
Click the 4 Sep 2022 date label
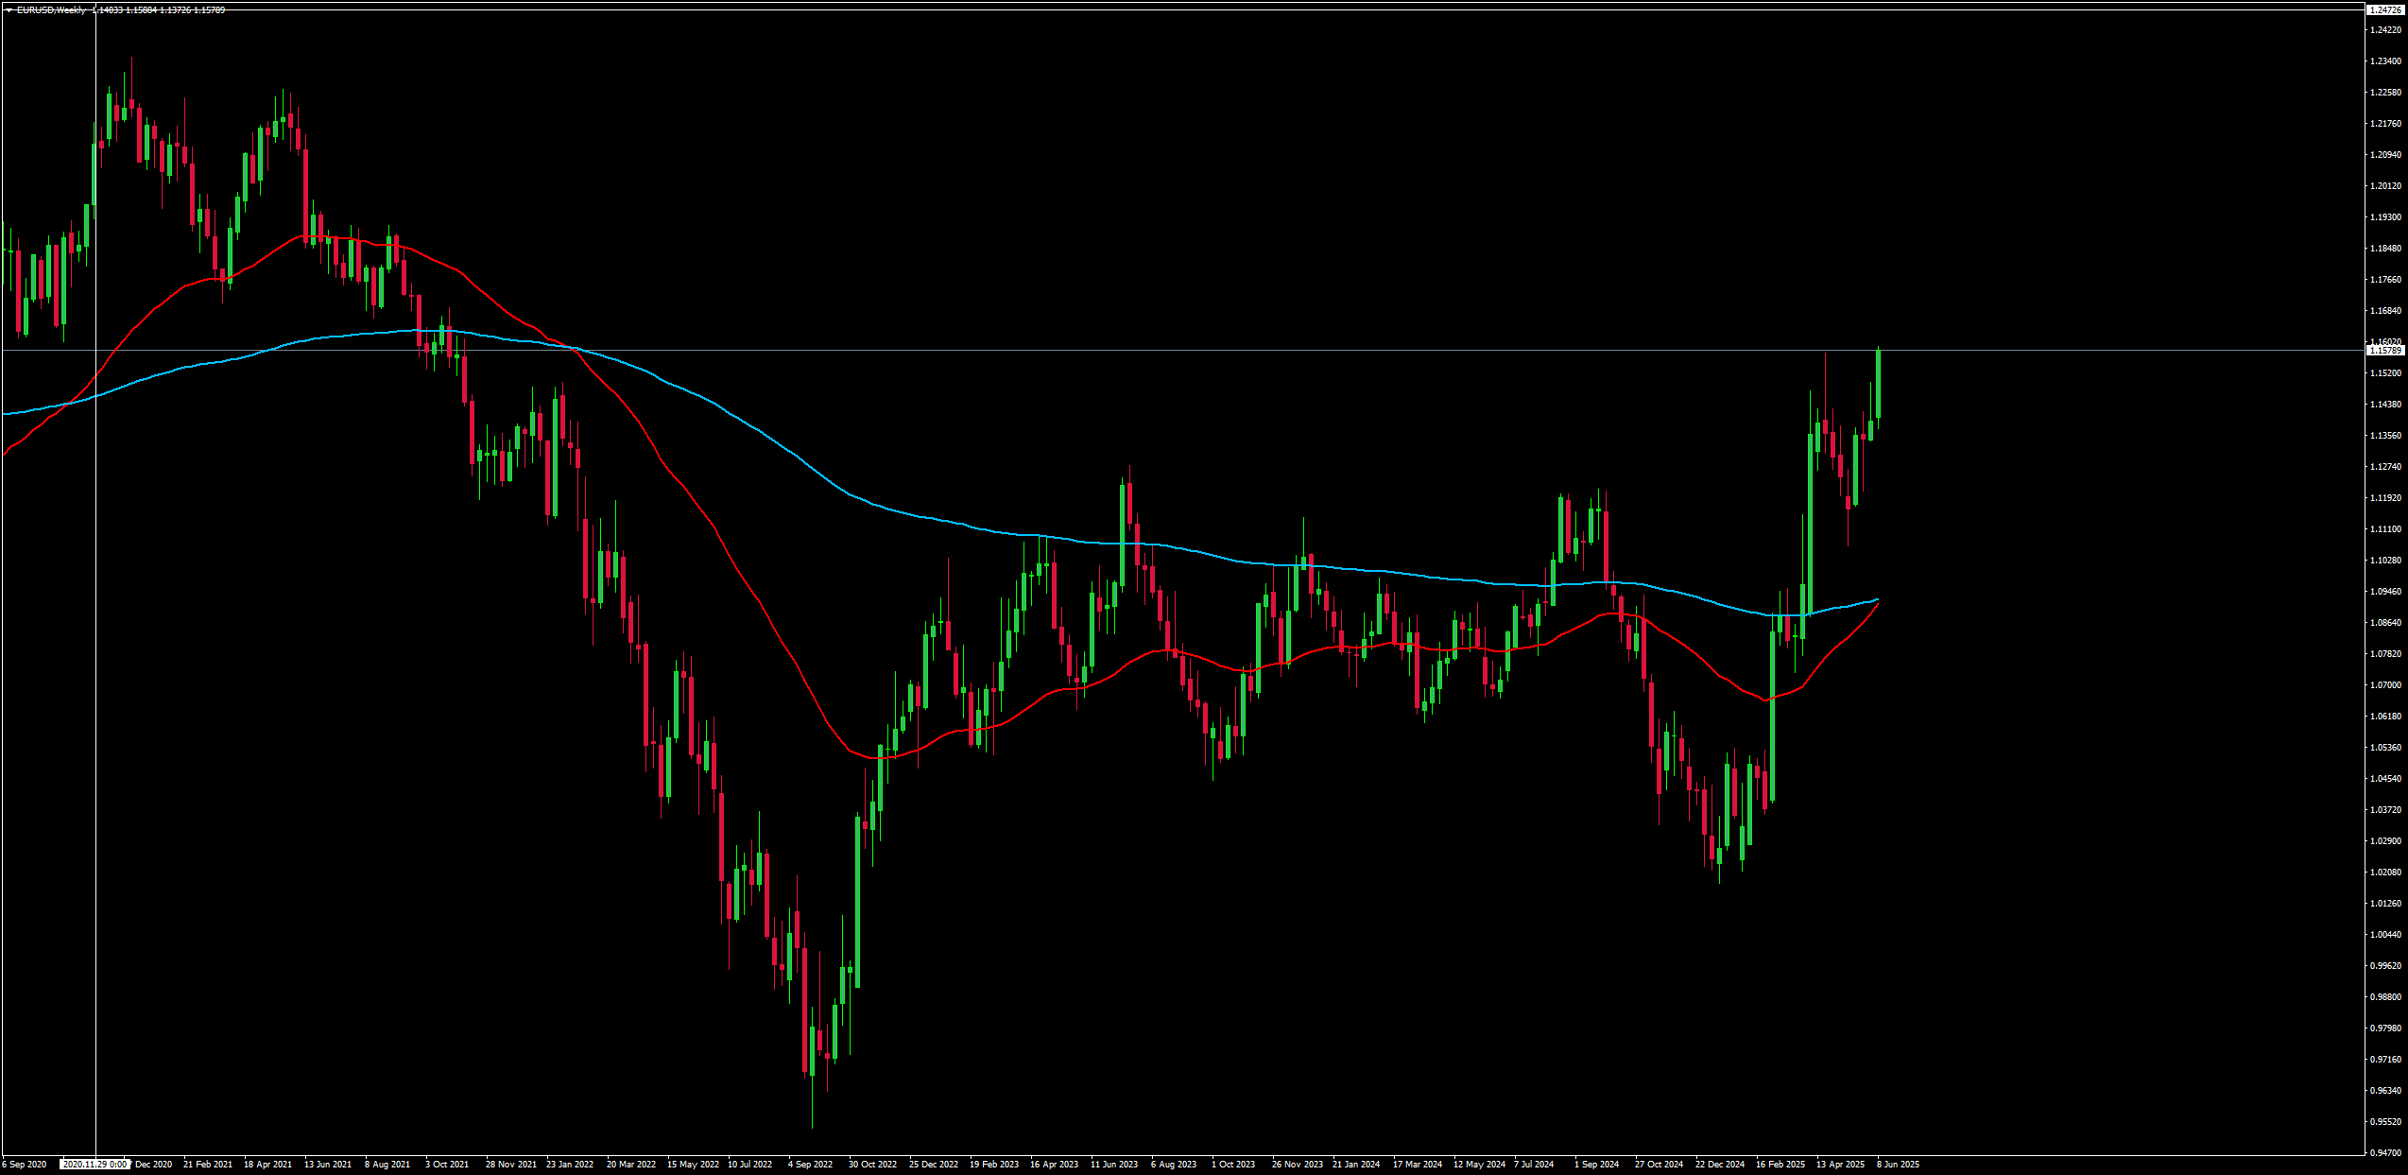coord(811,1165)
